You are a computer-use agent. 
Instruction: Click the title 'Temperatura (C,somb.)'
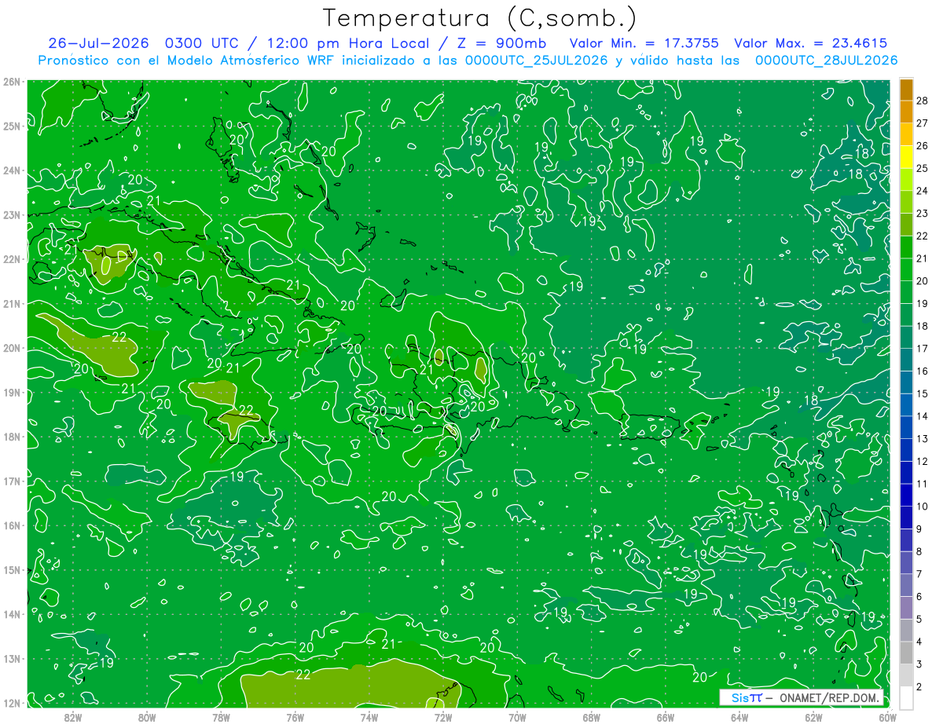[x=479, y=18]
